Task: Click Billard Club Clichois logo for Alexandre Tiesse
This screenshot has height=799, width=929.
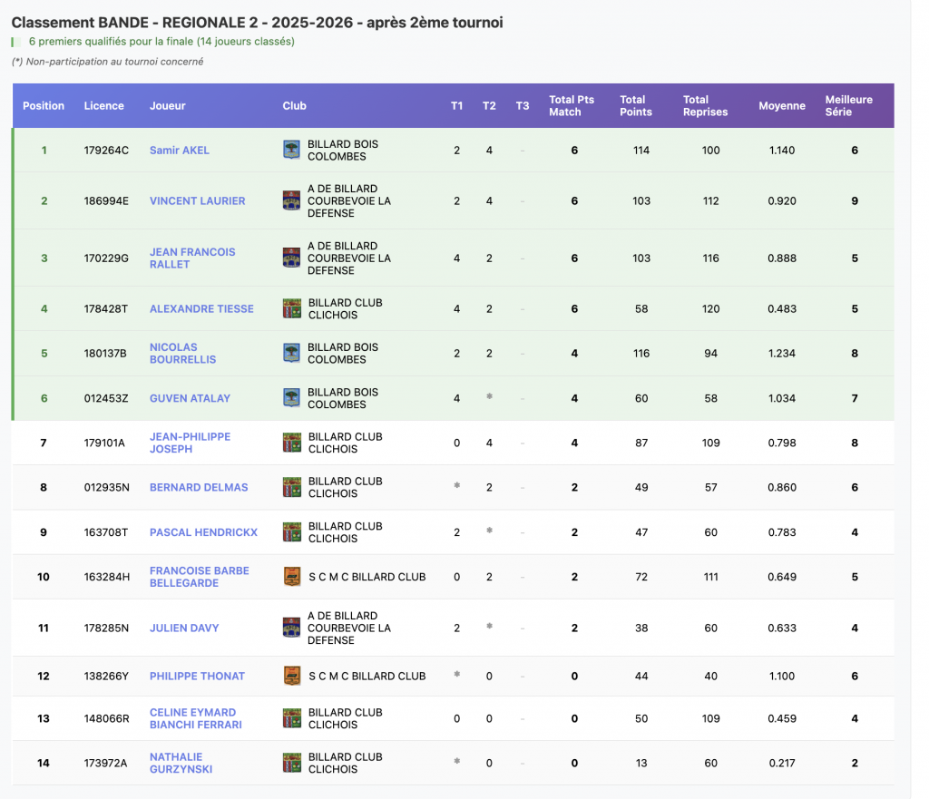Action: click(291, 309)
